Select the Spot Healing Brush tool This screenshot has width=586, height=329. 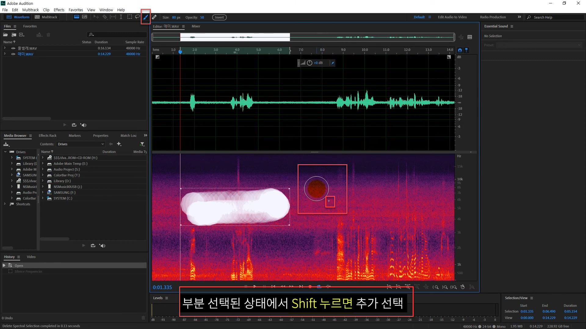[154, 17]
